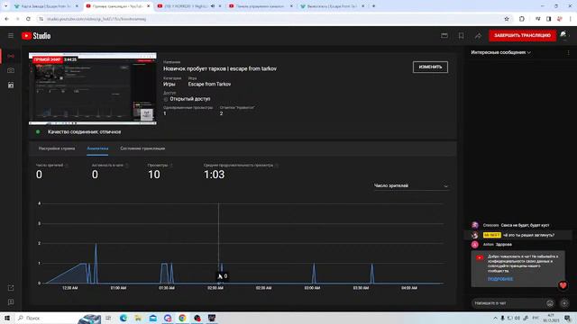This screenshot has width=577, height=324.
Task: Open File Explorer from the taskbar
Action: click(x=138, y=318)
